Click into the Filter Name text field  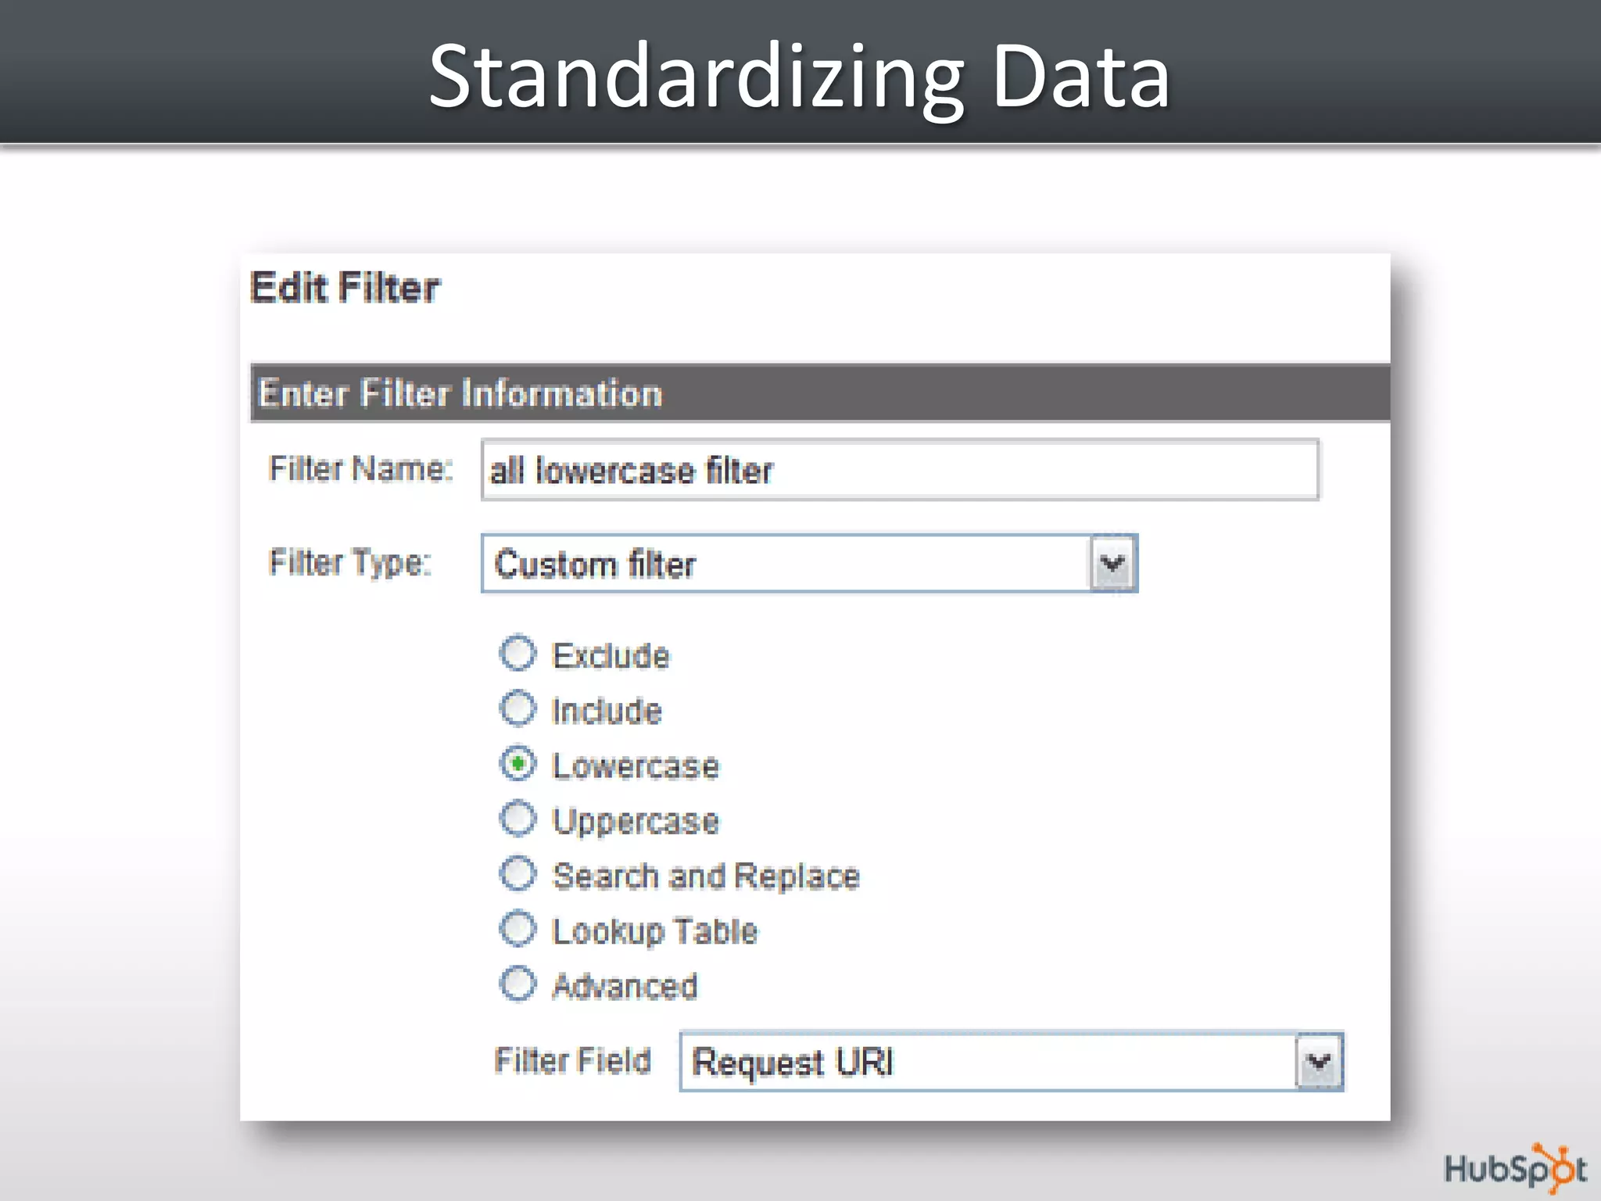(899, 470)
